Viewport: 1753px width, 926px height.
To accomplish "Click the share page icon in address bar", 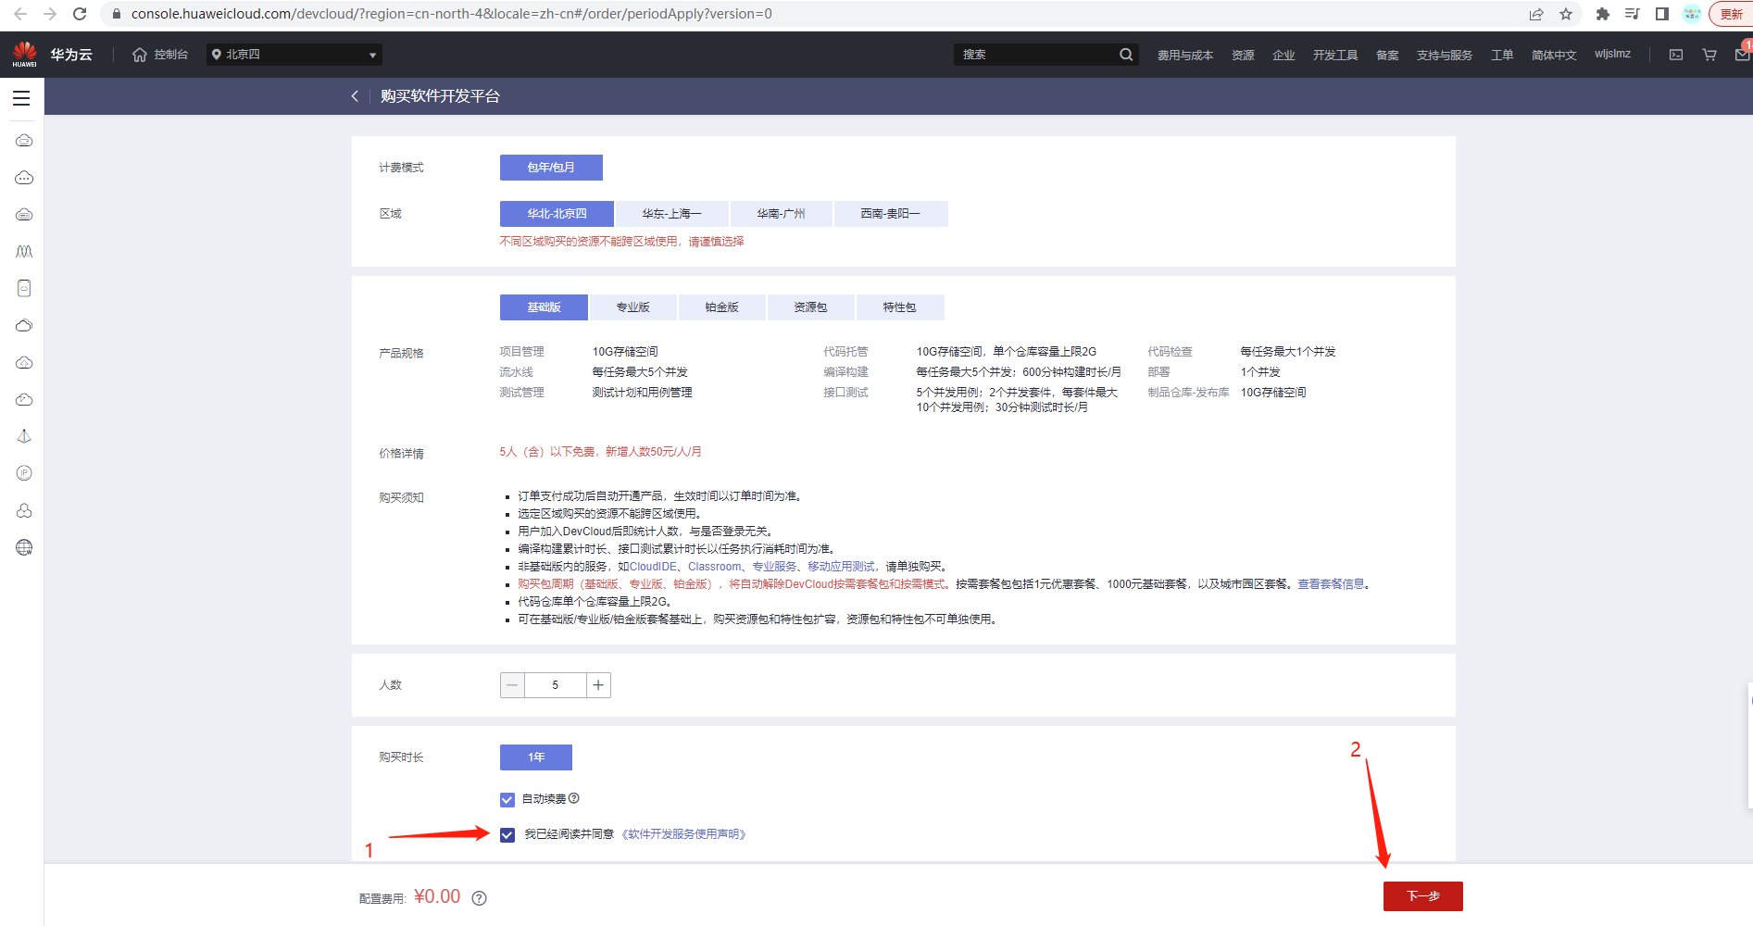I will pyautogui.click(x=1536, y=14).
